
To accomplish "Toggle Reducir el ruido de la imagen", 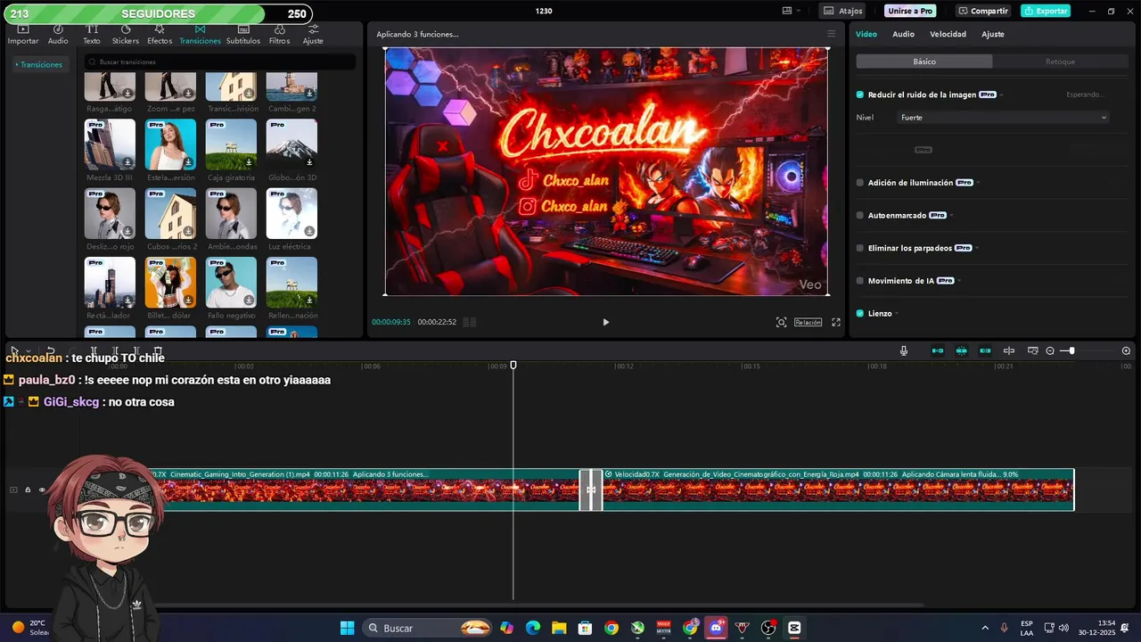I will click(860, 95).
